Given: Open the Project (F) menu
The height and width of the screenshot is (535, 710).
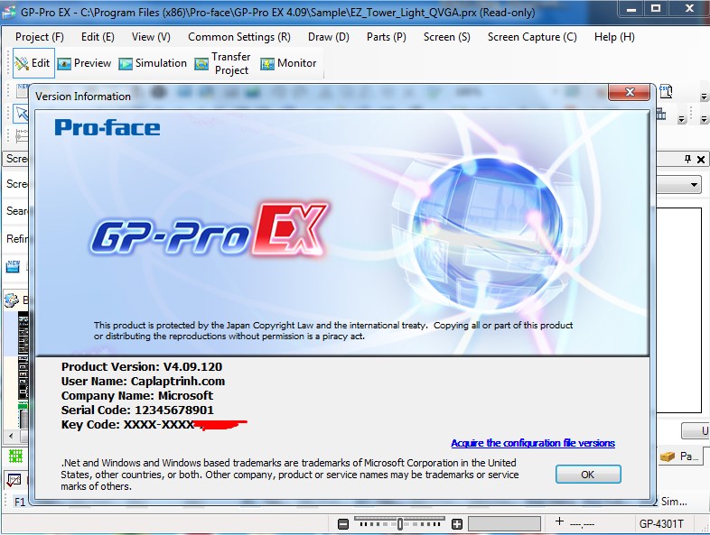Looking at the screenshot, I should 40,37.
